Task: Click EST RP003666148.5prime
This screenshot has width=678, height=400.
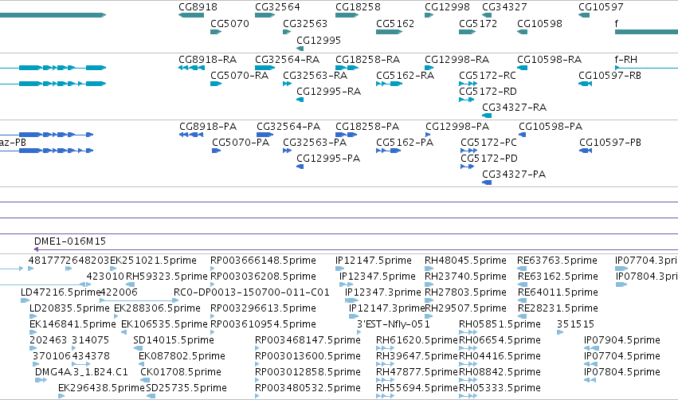Action: click(x=263, y=261)
